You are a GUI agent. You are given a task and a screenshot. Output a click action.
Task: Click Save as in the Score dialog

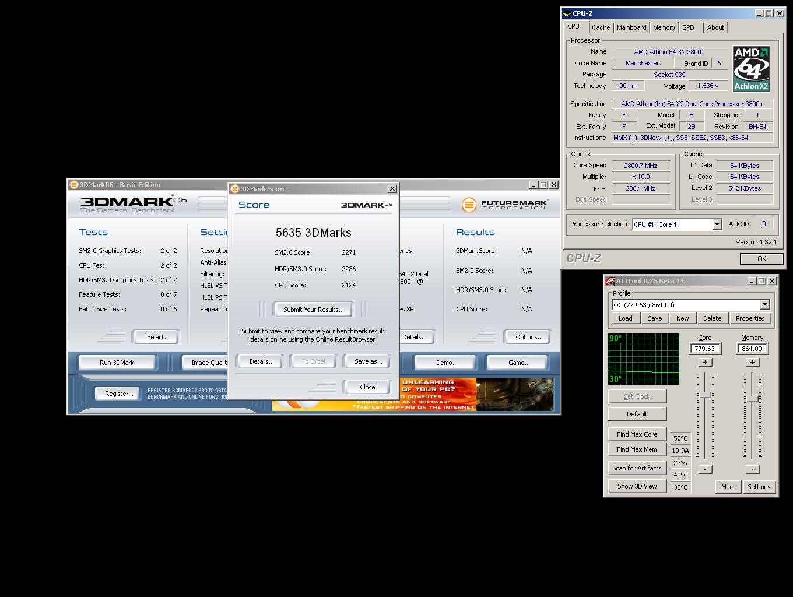(368, 361)
